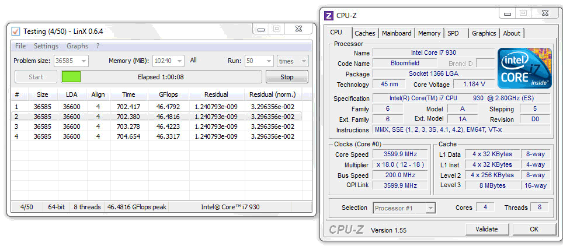Click the Threads count field
This screenshot has width=563, height=246.
(x=540, y=208)
